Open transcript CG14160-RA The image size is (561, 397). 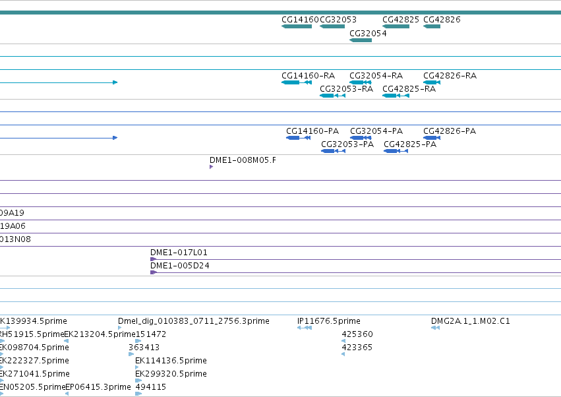[297, 82]
